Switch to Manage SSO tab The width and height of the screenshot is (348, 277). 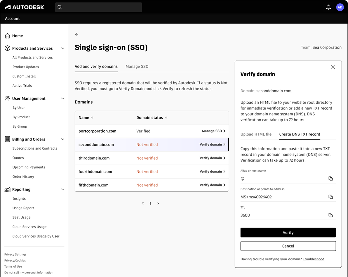[137, 66]
